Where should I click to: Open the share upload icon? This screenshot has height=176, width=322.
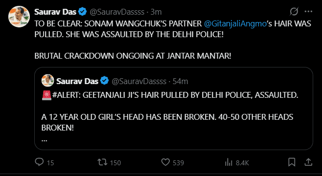[308, 162]
